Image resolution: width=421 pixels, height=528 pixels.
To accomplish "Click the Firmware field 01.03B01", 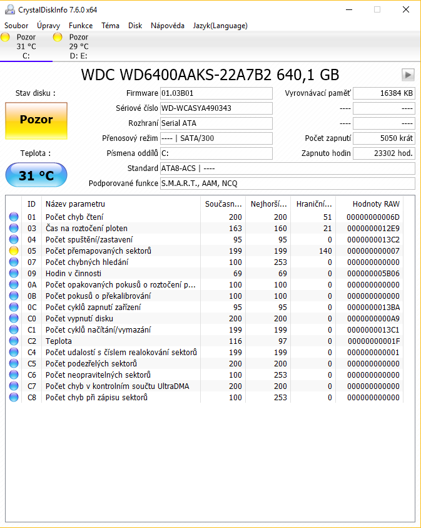I will pyautogui.click(x=216, y=93).
